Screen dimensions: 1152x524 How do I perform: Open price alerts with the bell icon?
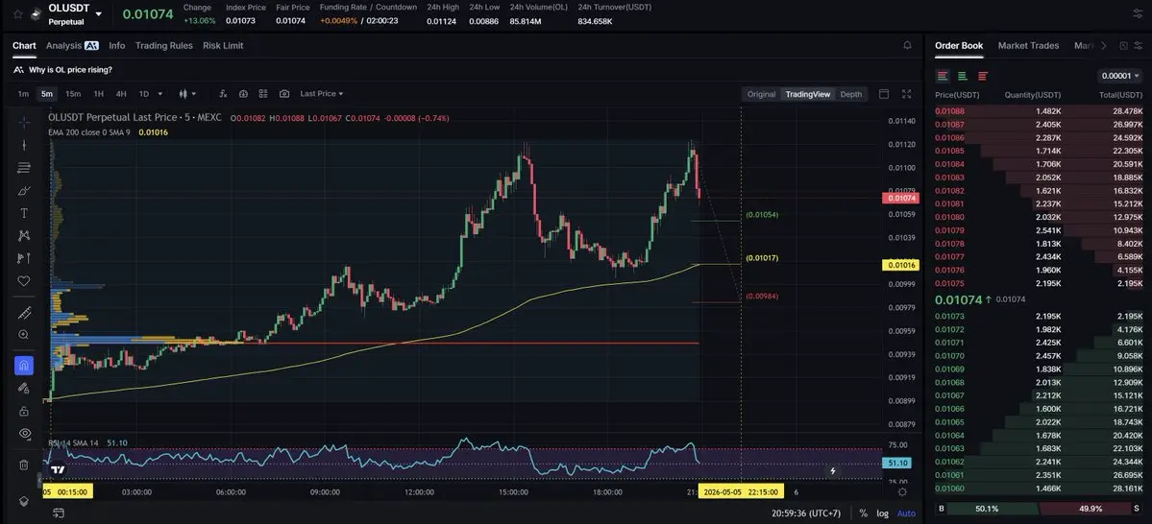[x=907, y=45]
